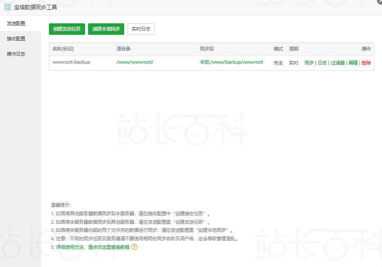This screenshot has height=267, width=382.
Task: Click 编辑 for wwwroot-backup task
Action: click(x=353, y=63)
